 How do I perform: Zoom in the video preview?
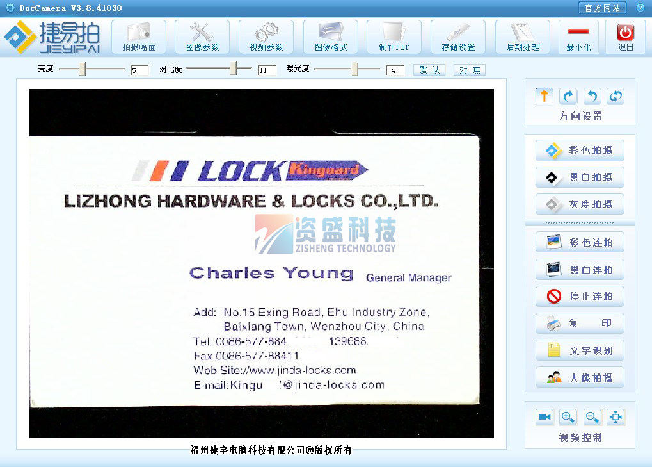[568, 416]
